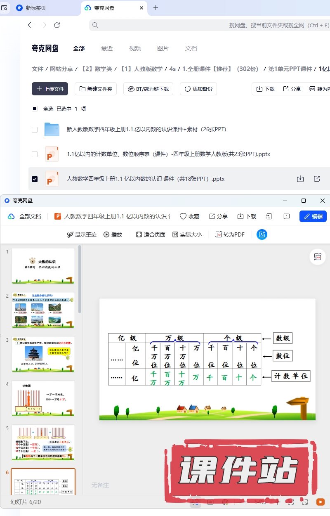Check the 1.1亿以内的计数单位 file checkbox
330x516 pixels.
(x=35, y=154)
